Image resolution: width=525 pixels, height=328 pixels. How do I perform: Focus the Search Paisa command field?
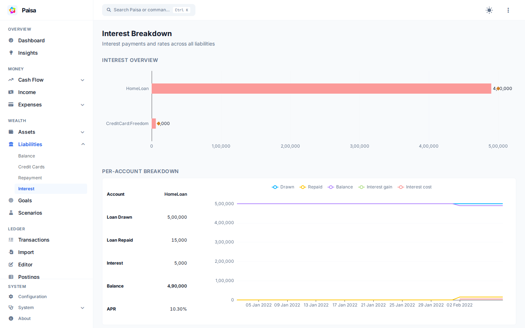149,10
